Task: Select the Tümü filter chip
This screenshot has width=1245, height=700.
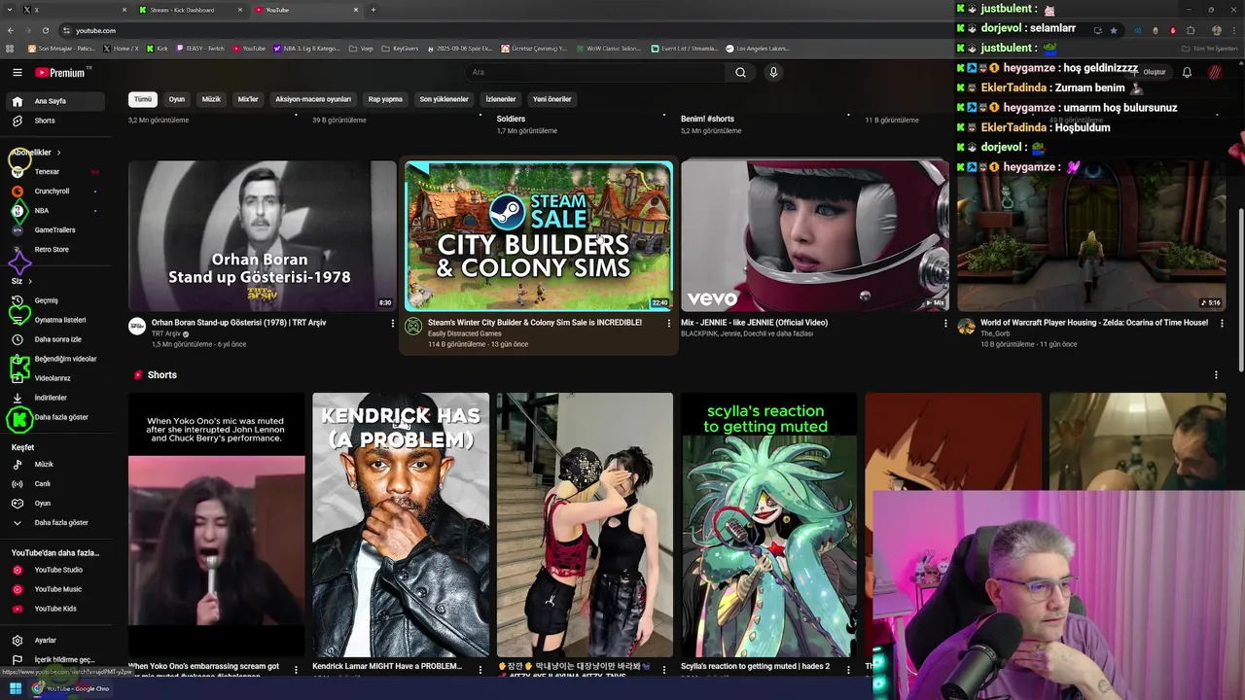Action: coord(143,99)
